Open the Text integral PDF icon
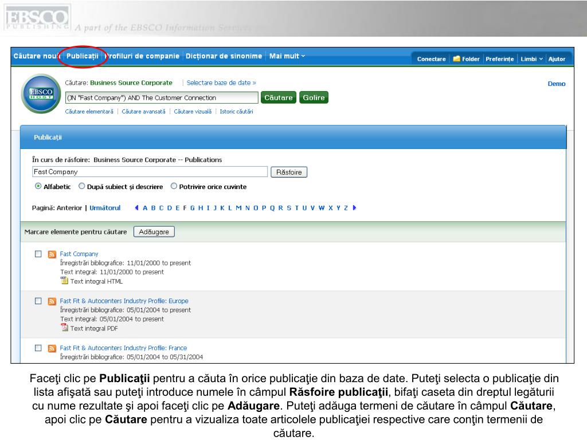This screenshot has width=587, height=440. click(x=64, y=328)
